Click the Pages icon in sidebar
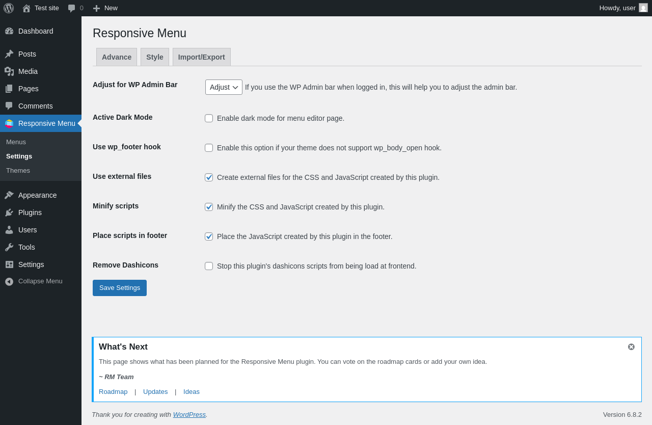 pyautogui.click(x=9, y=89)
